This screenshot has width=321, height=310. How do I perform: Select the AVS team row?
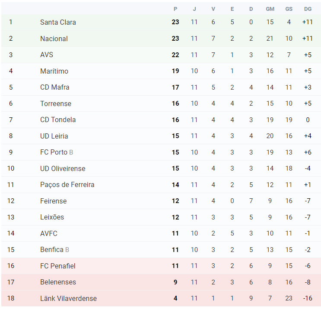tap(161, 55)
